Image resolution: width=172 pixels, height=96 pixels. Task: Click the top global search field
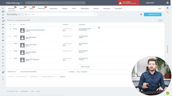click(55, 3)
